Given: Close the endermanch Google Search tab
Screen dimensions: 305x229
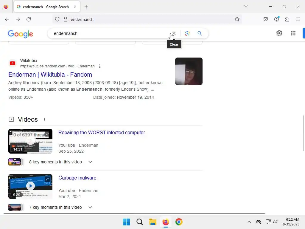Looking at the screenshot, I should (75, 7).
